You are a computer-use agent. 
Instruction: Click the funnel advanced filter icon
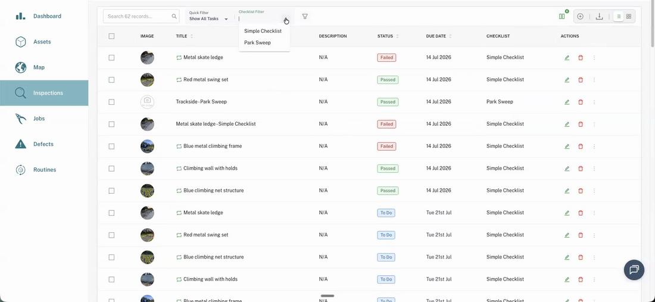tap(305, 16)
